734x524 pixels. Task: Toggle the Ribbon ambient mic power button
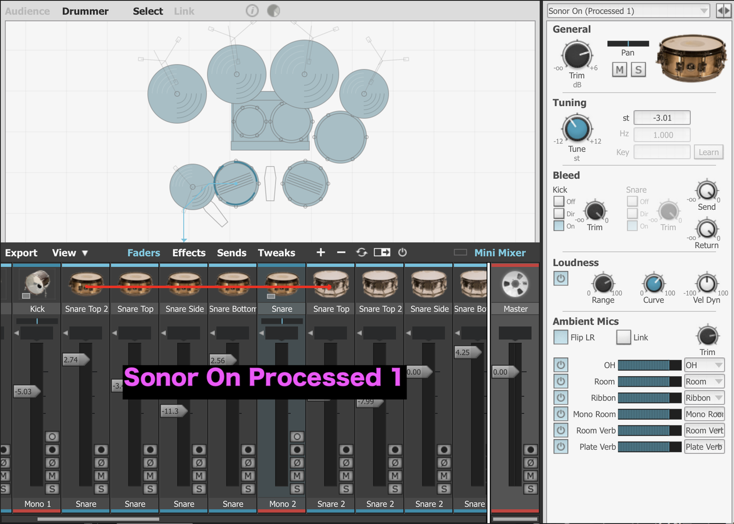tap(561, 398)
